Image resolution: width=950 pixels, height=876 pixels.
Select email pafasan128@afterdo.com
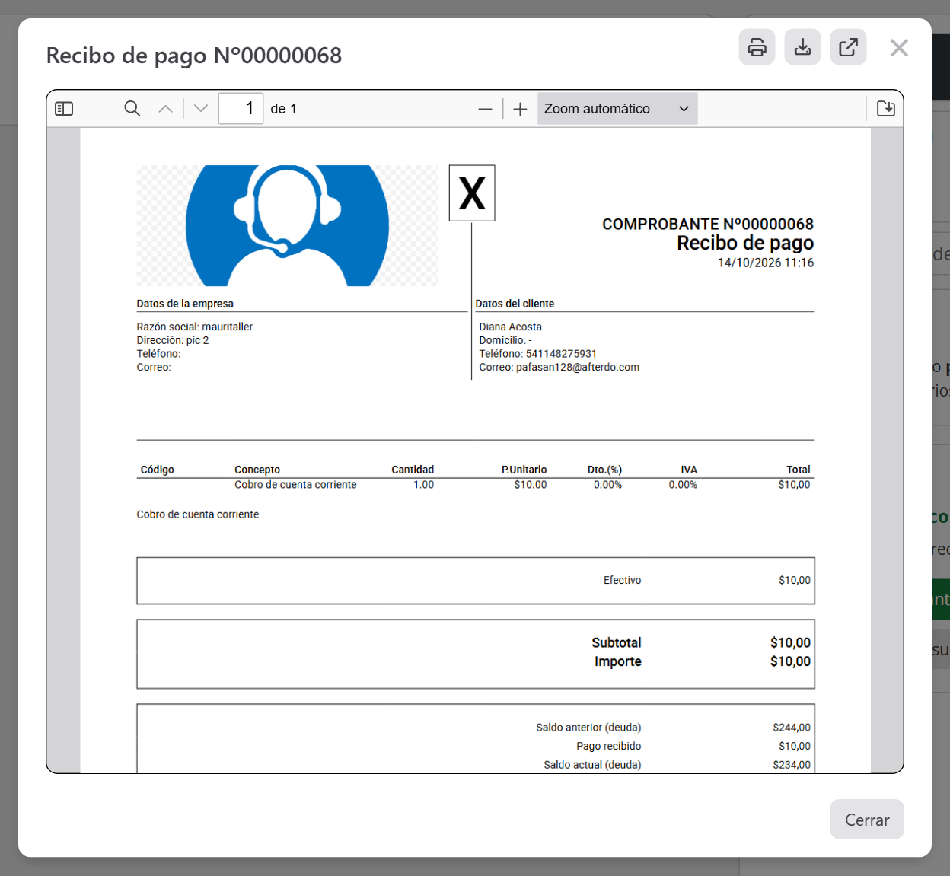pyautogui.click(x=578, y=368)
